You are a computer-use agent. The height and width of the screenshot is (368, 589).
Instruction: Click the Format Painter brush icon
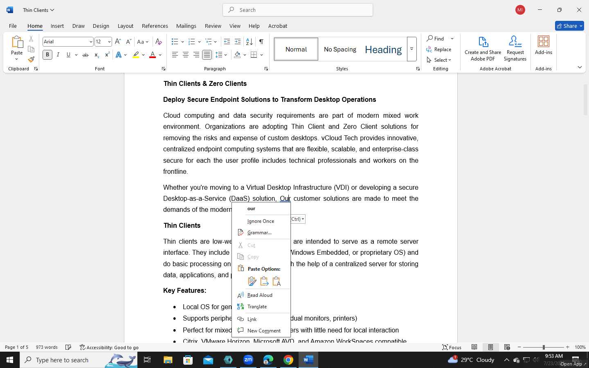pyautogui.click(x=31, y=59)
